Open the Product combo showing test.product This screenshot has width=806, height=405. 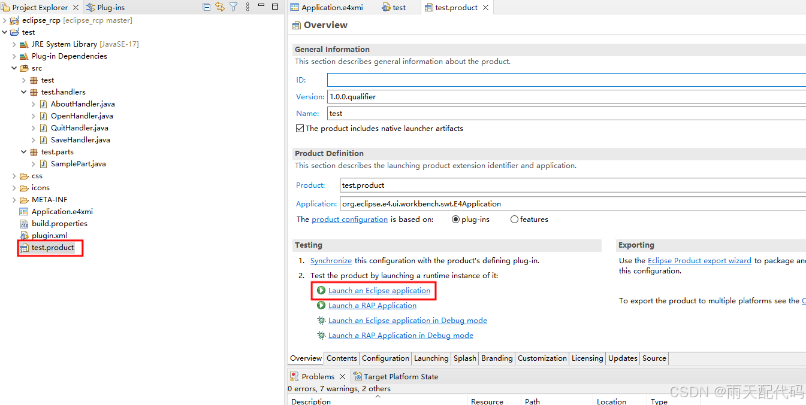click(573, 185)
